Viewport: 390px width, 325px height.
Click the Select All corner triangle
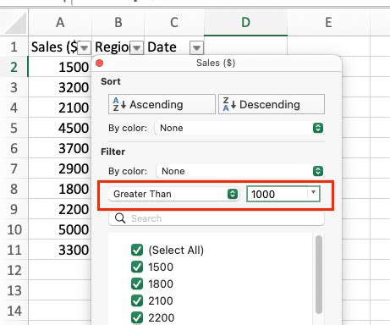[x=16, y=24]
